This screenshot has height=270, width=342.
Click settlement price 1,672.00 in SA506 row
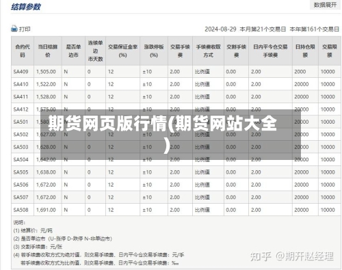coord(46,185)
